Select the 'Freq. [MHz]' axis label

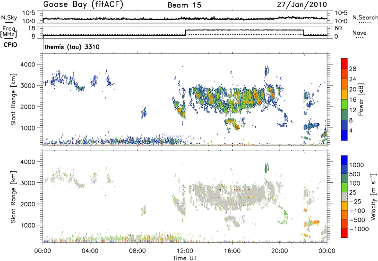click(9, 32)
